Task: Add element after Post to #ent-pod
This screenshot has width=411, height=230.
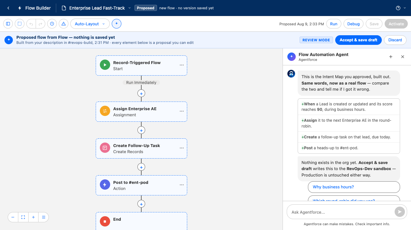Action: [141, 204]
